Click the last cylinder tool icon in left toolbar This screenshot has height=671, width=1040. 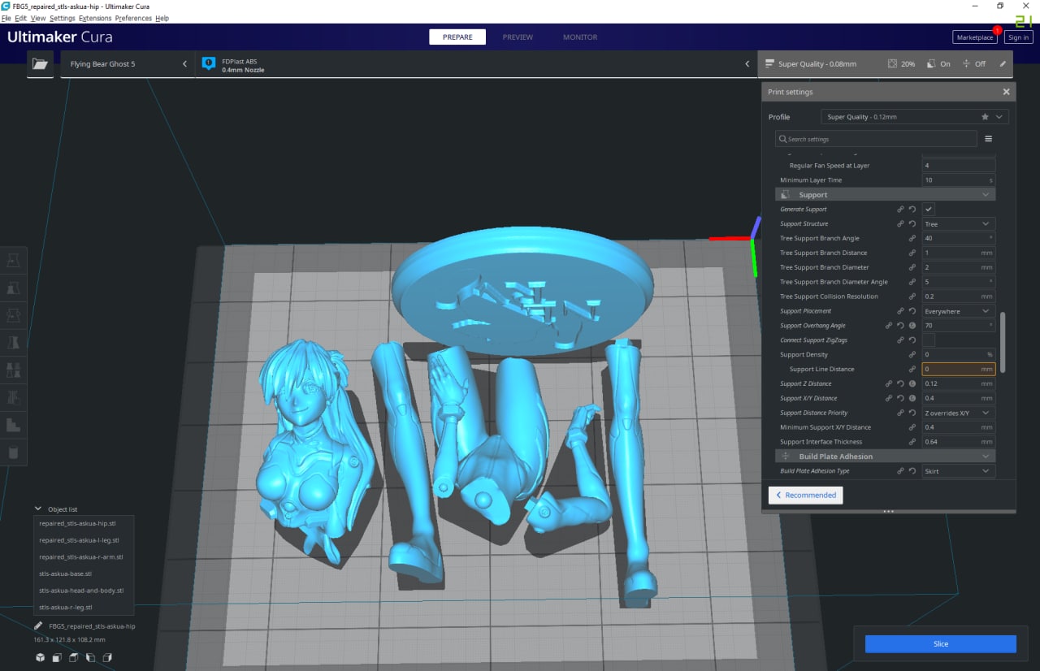[14, 452]
